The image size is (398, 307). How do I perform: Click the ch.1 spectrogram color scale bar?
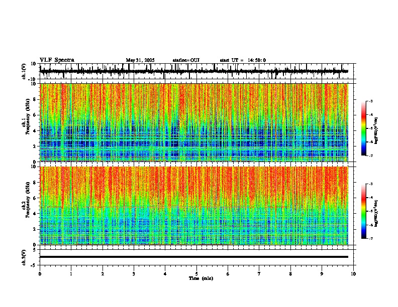[364, 128]
